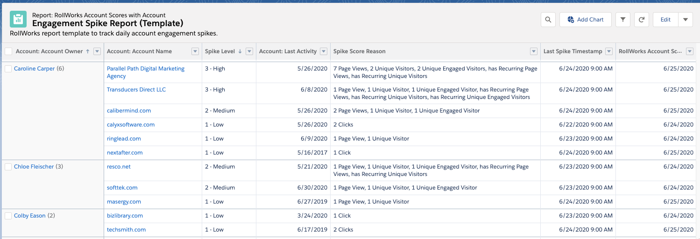Select the 3/24/2020 last activity cell
Image resolution: width=700 pixels, height=239 pixels.
click(293, 216)
